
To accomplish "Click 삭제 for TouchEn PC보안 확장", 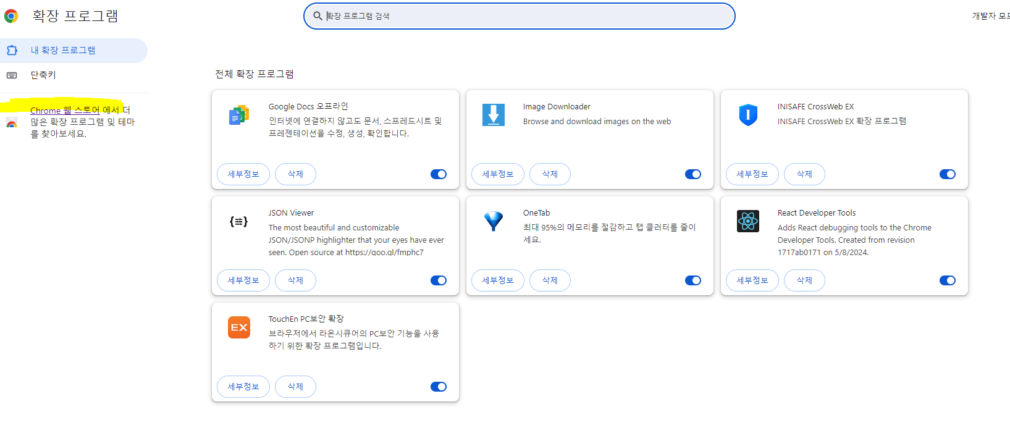I will click(x=295, y=387).
